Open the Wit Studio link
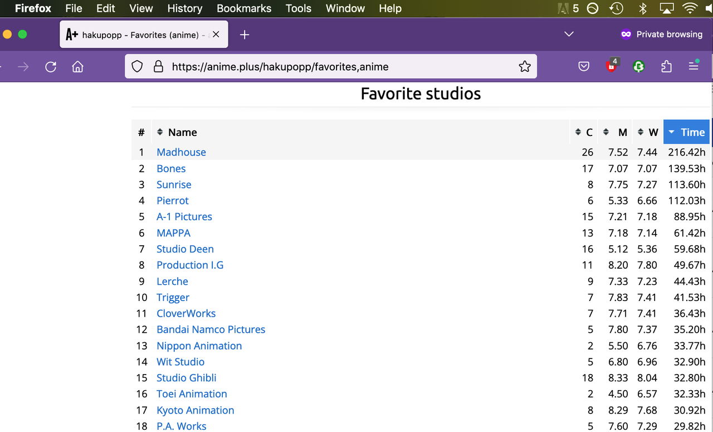The height and width of the screenshot is (432, 713). (180, 362)
